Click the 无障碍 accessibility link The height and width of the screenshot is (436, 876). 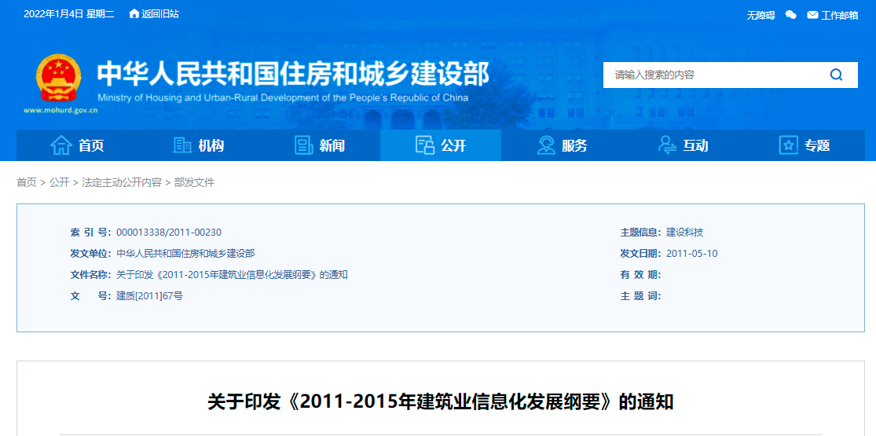(x=761, y=15)
